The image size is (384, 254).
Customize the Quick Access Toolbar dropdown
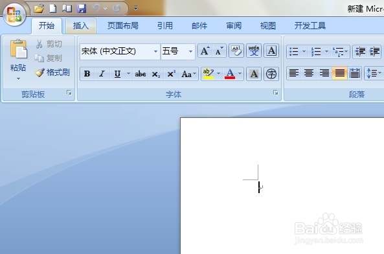tap(135, 8)
